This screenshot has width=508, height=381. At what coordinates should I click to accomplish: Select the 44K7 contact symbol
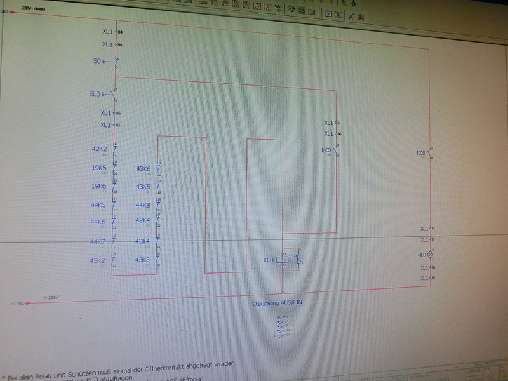click(114, 242)
